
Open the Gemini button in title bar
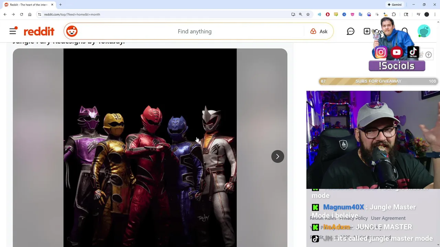pos(394,4)
